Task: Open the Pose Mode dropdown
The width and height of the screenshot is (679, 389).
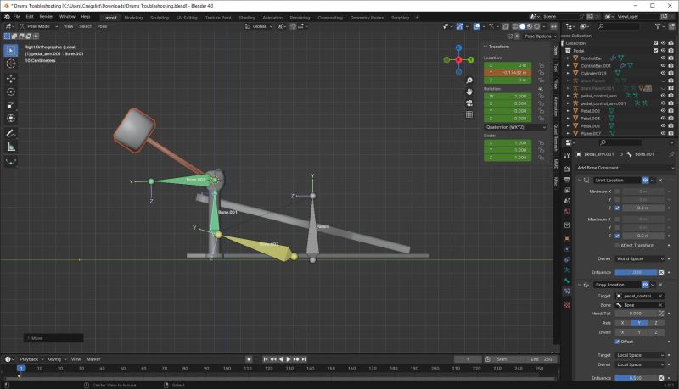Action: (38, 26)
